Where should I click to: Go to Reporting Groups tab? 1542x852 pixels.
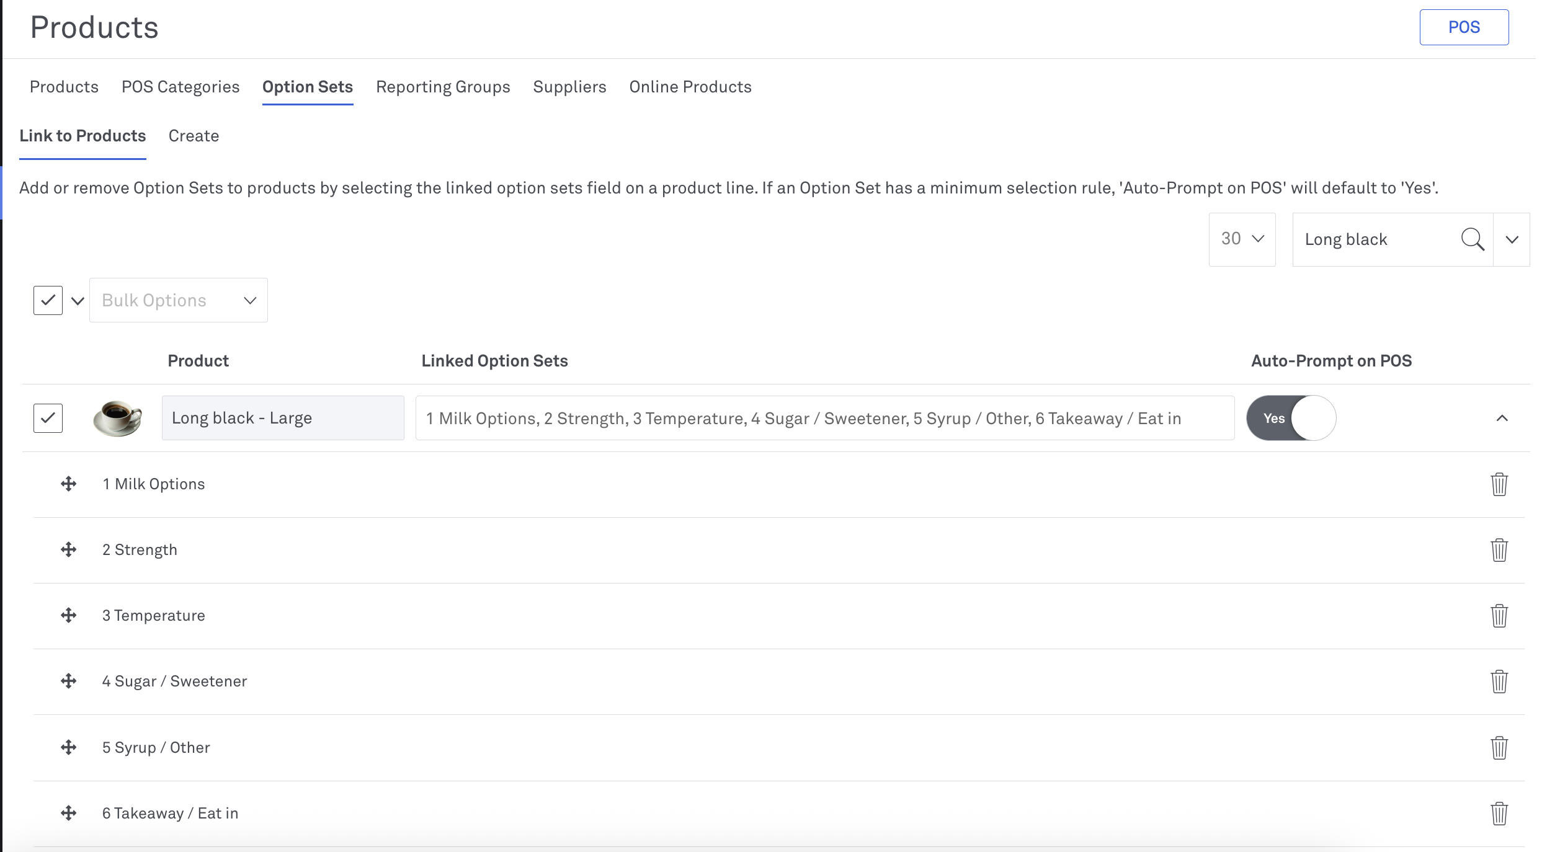443,87
